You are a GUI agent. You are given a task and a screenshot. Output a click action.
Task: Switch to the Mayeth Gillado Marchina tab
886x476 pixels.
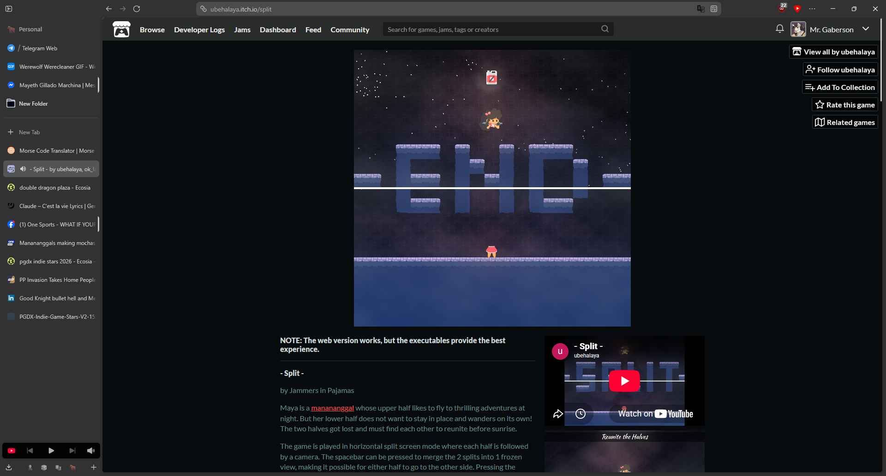click(x=51, y=85)
